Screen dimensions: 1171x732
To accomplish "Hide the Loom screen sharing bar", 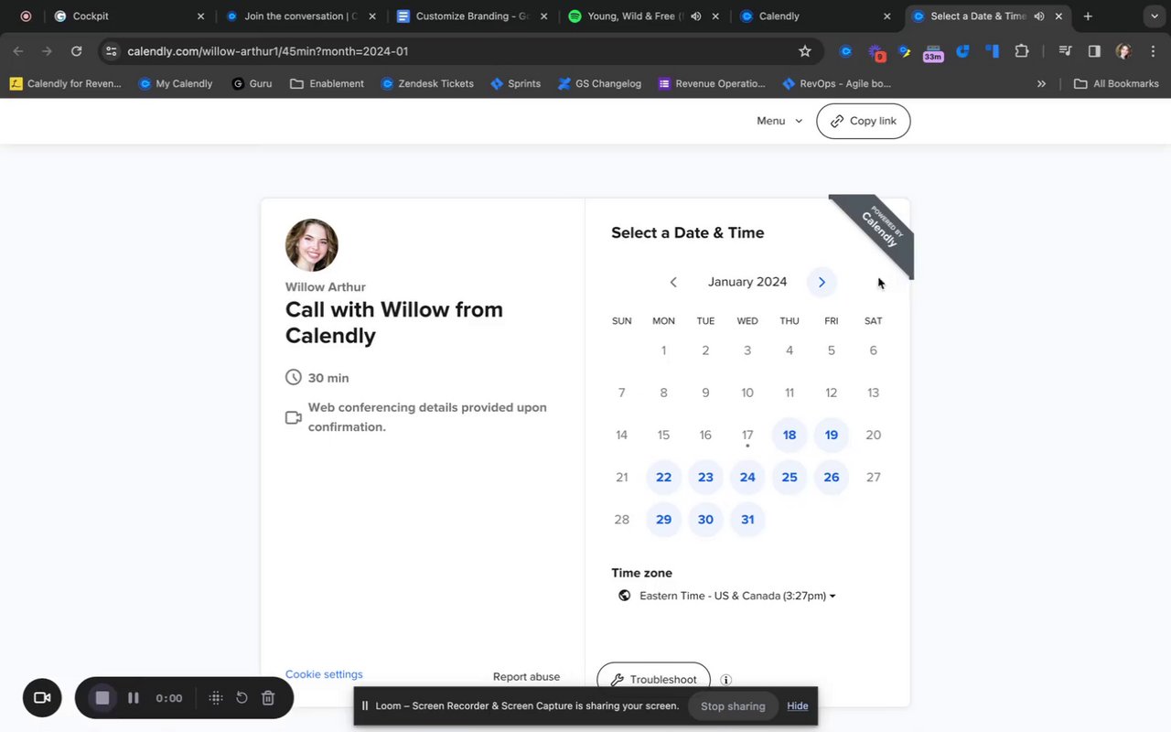I will coord(798,705).
